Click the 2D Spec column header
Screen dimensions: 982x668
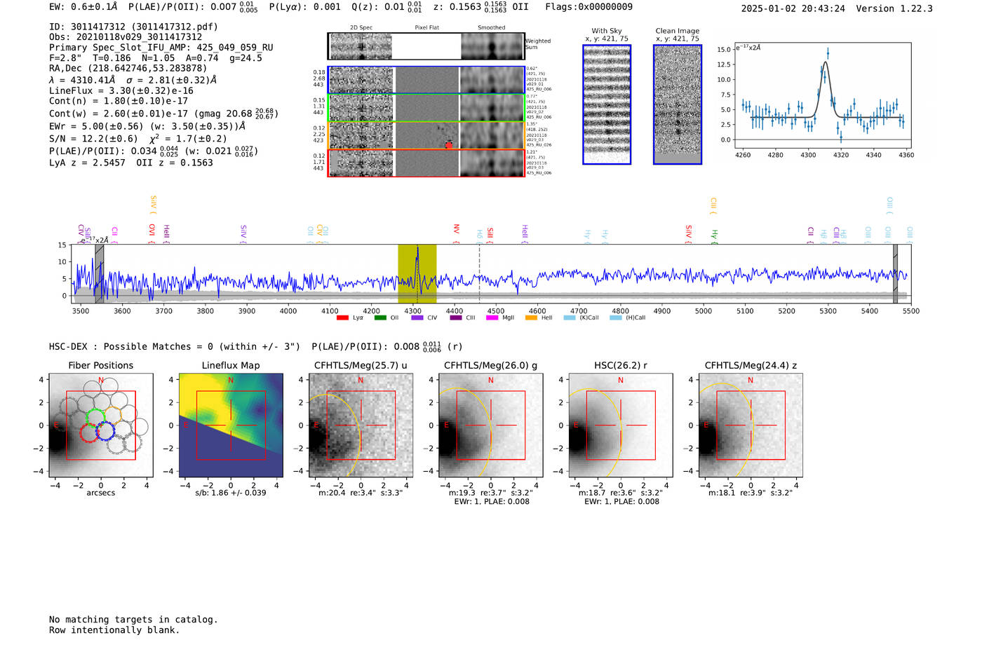(x=361, y=28)
